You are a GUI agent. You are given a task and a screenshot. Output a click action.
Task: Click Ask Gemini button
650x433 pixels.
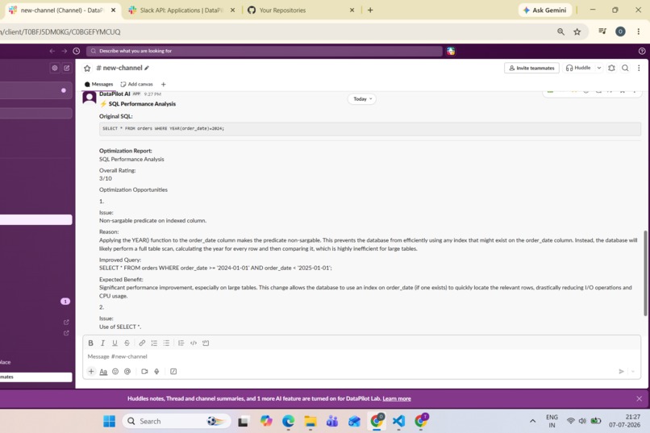pos(544,10)
